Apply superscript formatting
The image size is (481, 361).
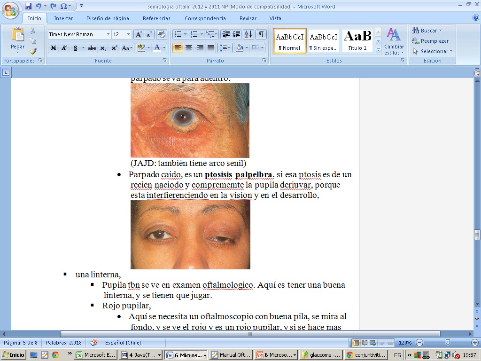coord(114,48)
